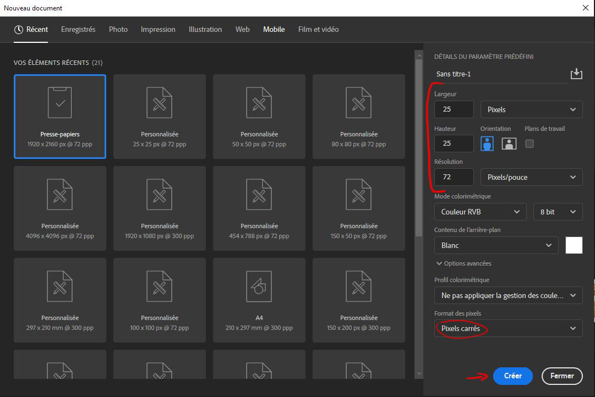Select the Presse-papiers preset thumbnail
This screenshot has width=595, height=397.
[59, 117]
